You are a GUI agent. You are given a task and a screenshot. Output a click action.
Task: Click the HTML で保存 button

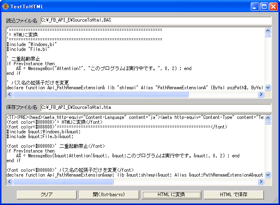point(233,195)
